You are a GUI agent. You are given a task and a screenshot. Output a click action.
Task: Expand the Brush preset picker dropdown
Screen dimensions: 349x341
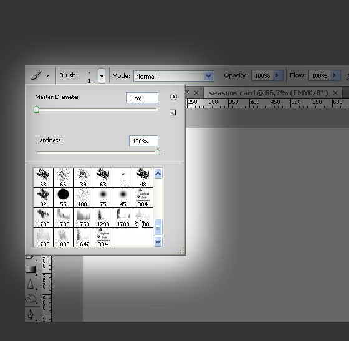coord(102,75)
